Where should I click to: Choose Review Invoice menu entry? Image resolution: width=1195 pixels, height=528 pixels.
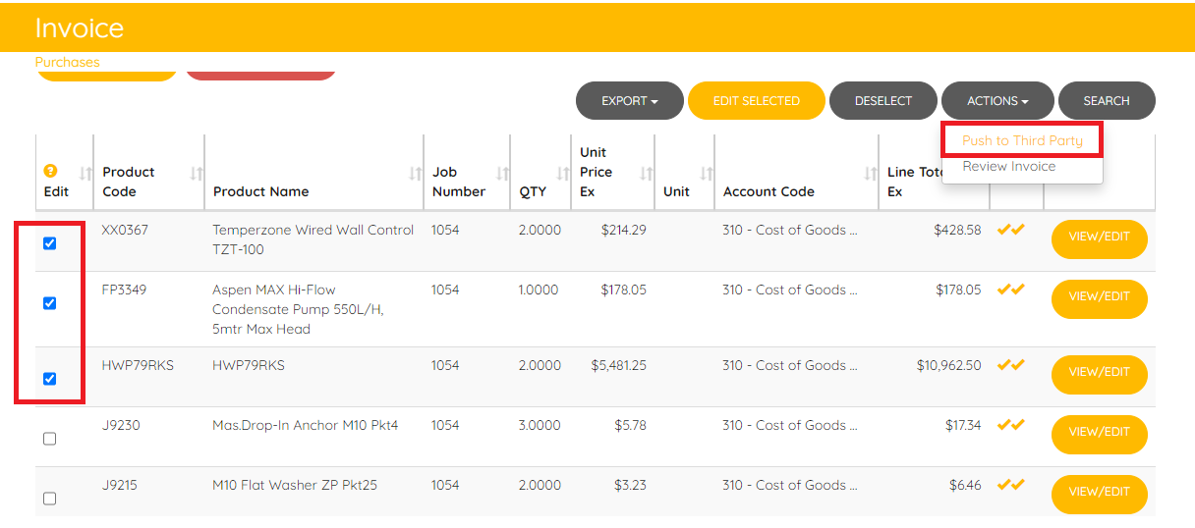tap(1009, 166)
